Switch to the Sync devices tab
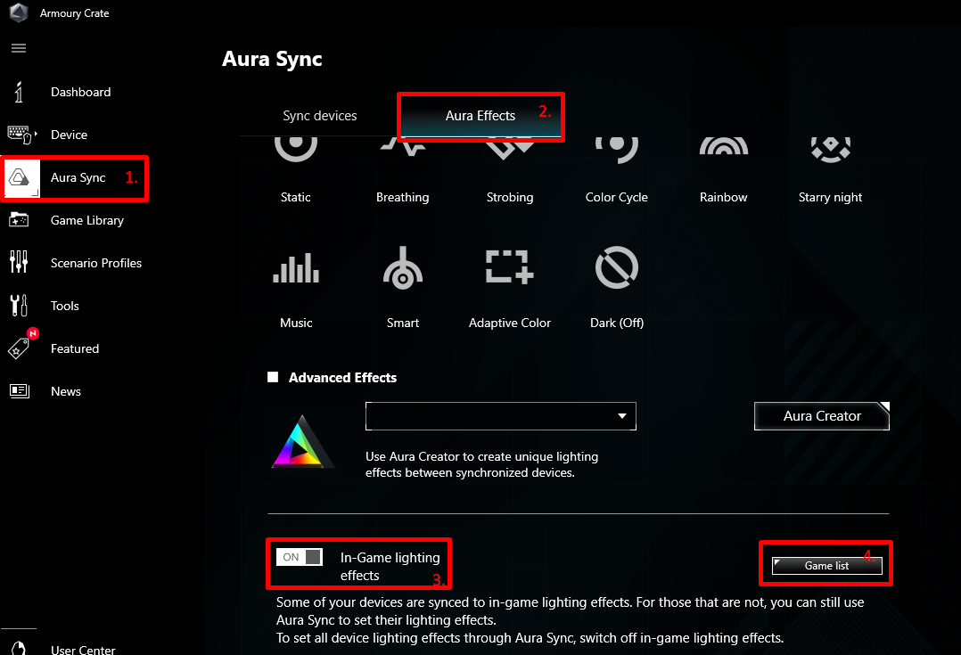 (x=319, y=115)
